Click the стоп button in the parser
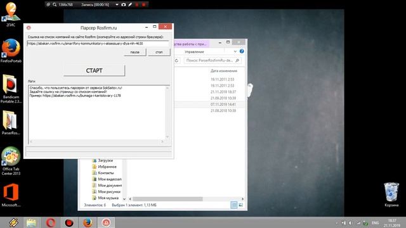Viewport: 406px width, 228px height. pyautogui.click(x=159, y=52)
